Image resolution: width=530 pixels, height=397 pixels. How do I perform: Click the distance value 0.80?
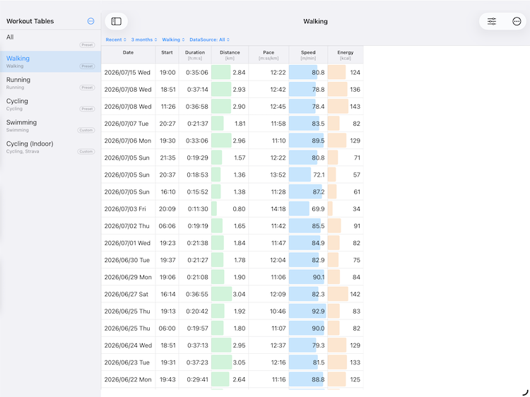pos(239,209)
